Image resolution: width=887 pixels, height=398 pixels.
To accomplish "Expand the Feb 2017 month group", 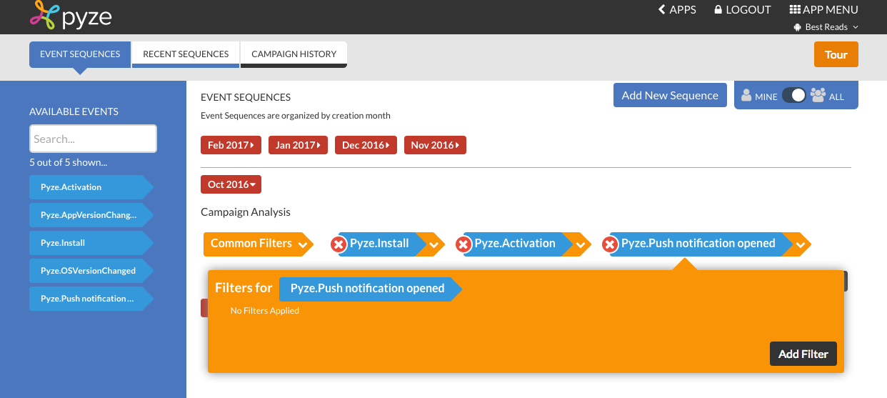I will 231,145.
